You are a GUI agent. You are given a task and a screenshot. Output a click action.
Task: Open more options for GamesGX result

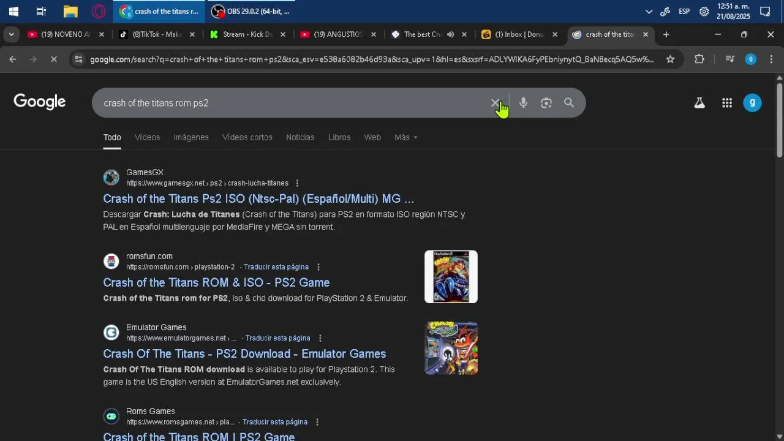(x=297, y=183)
